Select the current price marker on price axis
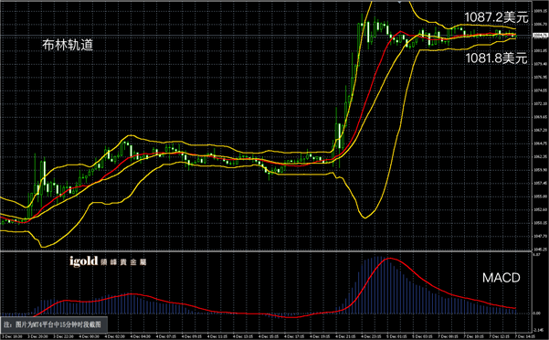 click(x=540, y=36)
